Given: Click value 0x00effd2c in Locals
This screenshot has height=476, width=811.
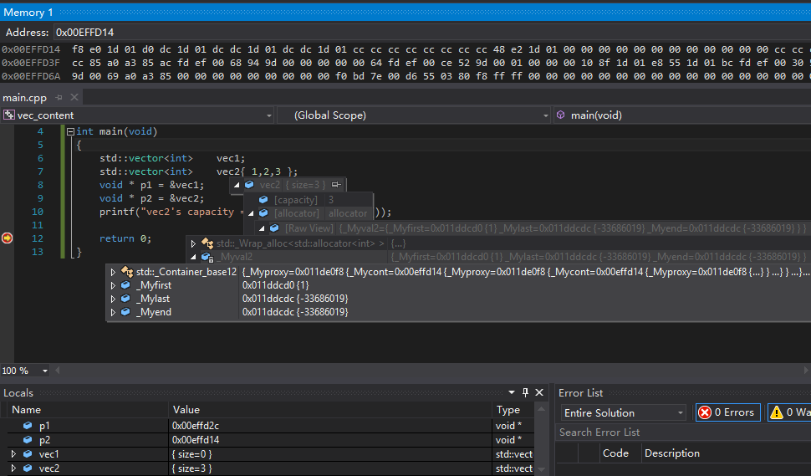Looking at the screenshot, I should 196,426.
